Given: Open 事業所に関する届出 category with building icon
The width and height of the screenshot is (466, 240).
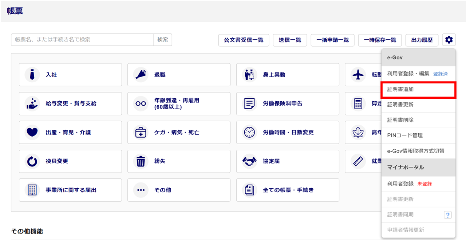Looking at the screenshot, I should 70,190.
